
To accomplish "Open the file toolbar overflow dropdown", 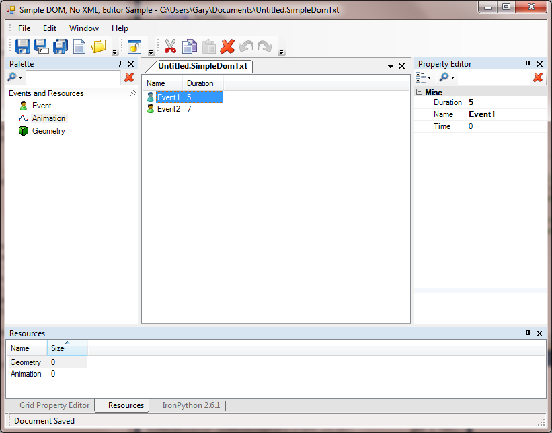I will pyautogui.click(x=114, y=53).
